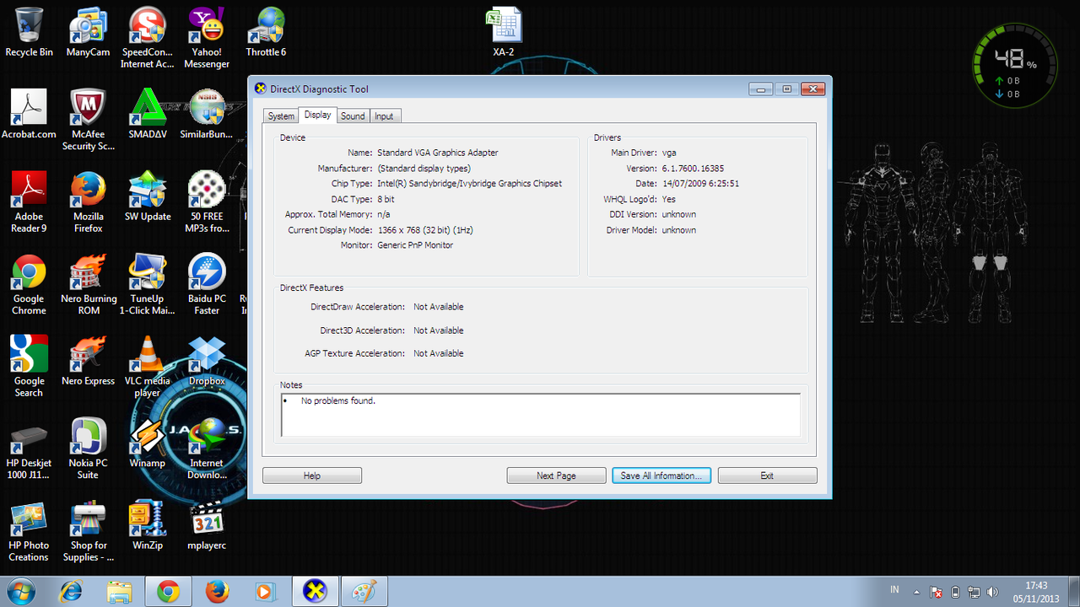
Task: Select SimilarBun desktop icon
Action: pos(207,114)
